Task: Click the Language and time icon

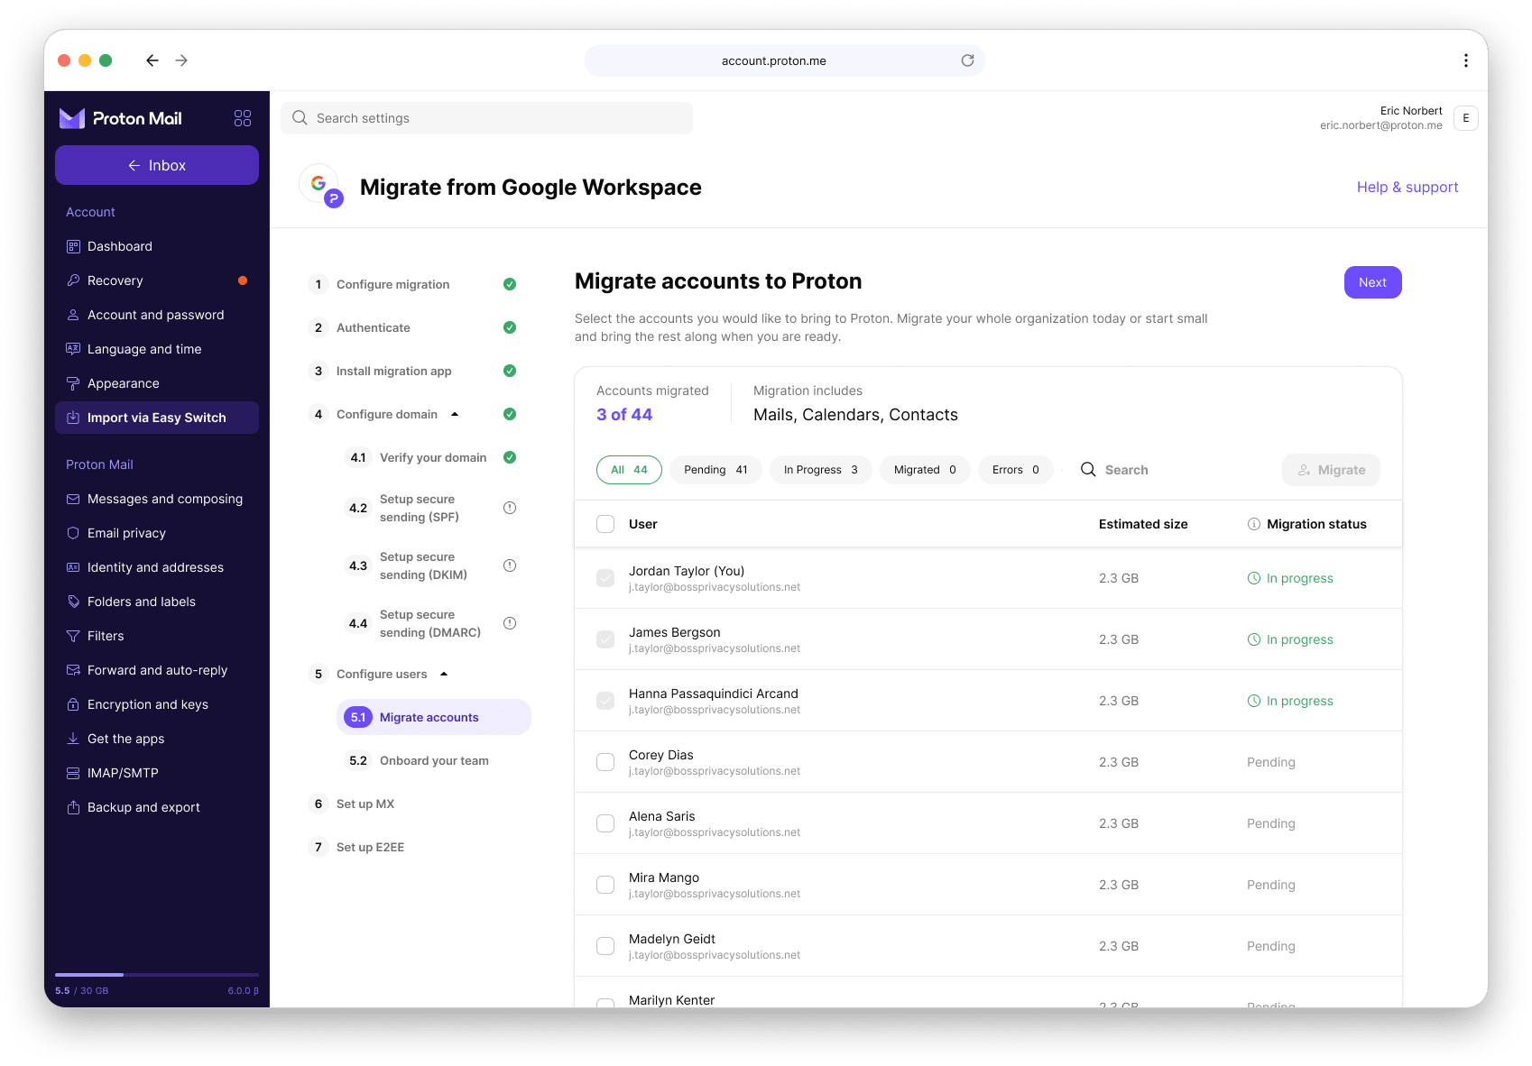Action: pyautogui.click(x=73, y=349)
